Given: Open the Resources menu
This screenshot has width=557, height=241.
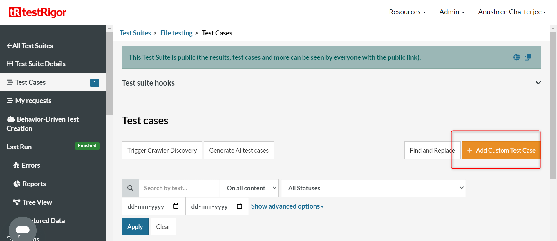Looking at the screenshot, I should tap(407, 12).
